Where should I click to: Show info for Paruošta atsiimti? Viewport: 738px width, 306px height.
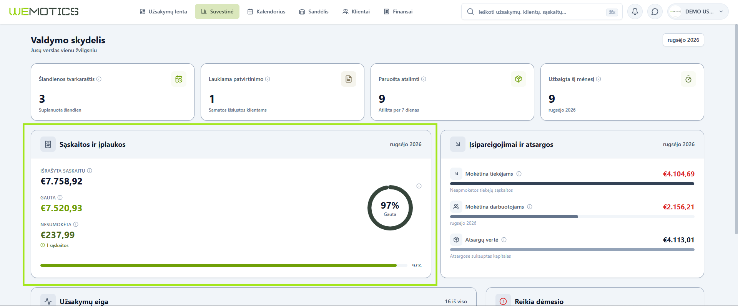(x=424, y=79)
